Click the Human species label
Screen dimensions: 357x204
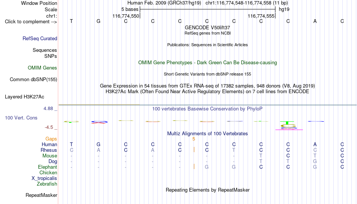49,144
